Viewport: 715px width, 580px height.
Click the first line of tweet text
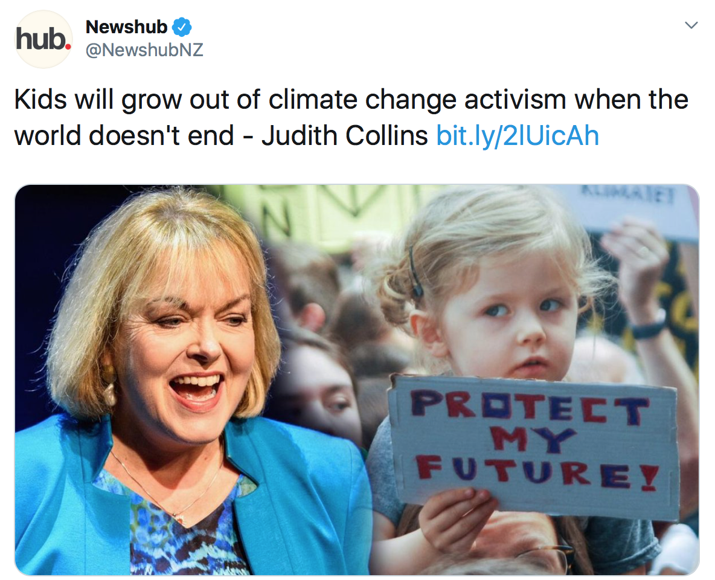click(351, 99)
